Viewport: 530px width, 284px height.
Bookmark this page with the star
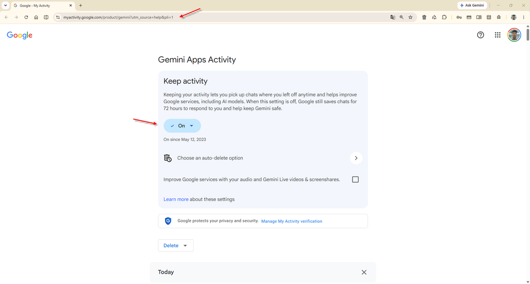[x=410, y=17]
